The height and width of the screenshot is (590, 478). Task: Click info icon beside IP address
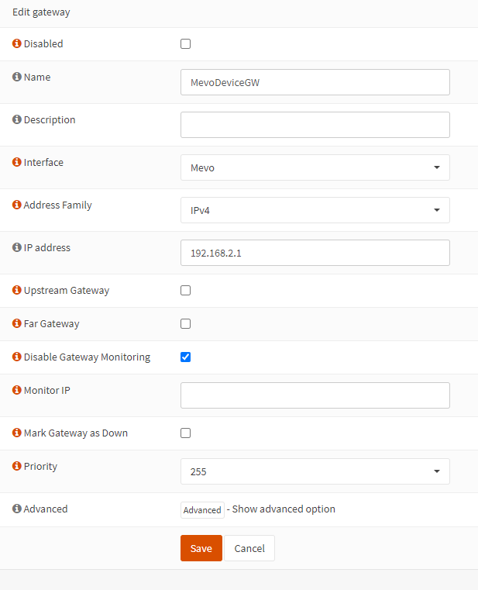(17, 248)
